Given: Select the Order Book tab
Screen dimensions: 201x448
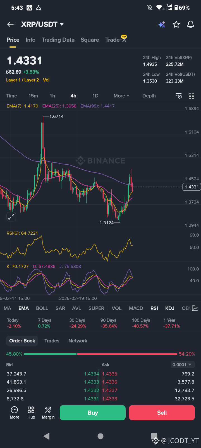Looking at the screenshot, I should click(22, 341).
